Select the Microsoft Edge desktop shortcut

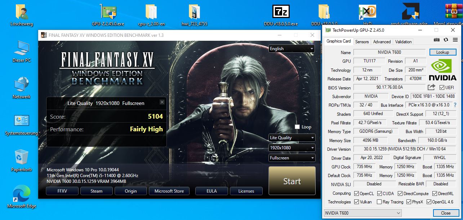click(x=22, y=197)
